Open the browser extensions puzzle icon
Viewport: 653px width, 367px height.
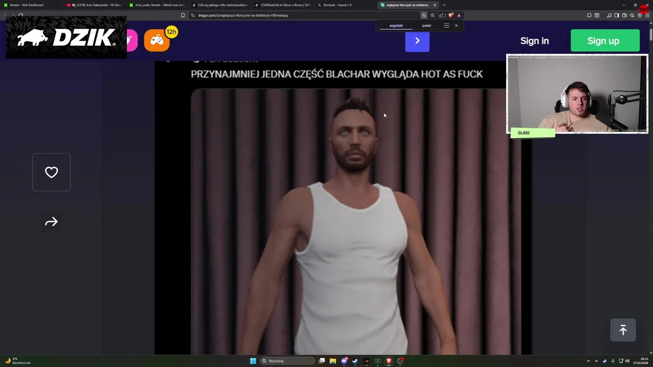point(589,15)
